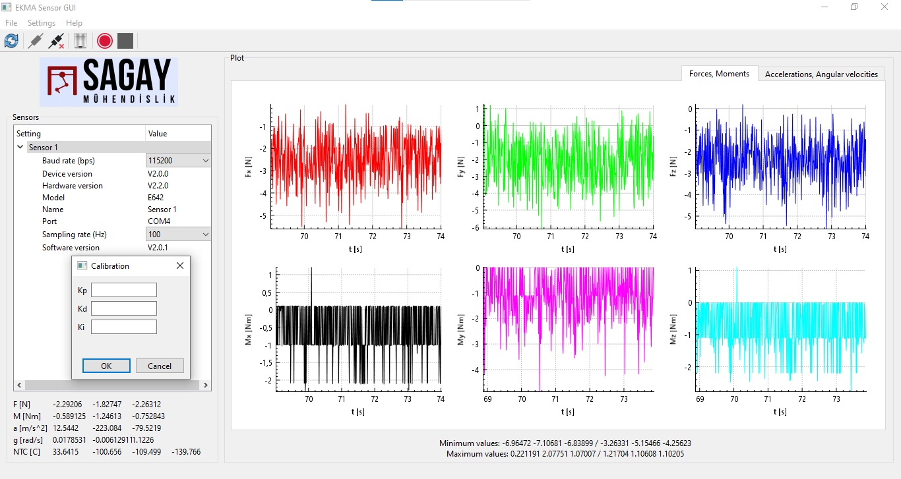The width and height of the screenshot is (901, 479).
Task: Click the disconnect sensor plug icon
Action: click(x=57, y=41)
